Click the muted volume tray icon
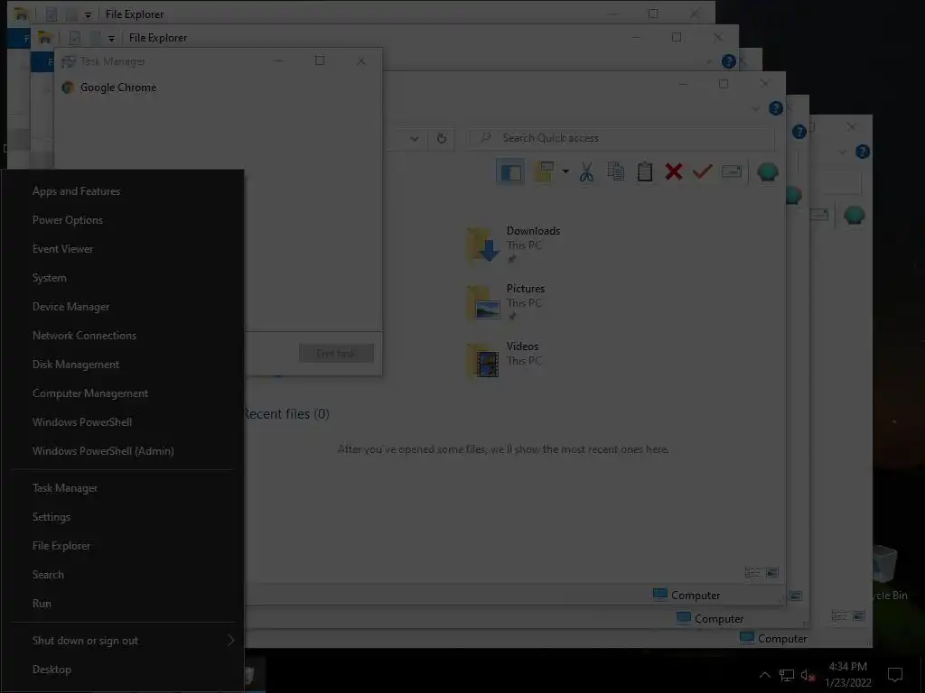Image resolution: width=925 pixels, height=693 pixels. coord(808,675)
